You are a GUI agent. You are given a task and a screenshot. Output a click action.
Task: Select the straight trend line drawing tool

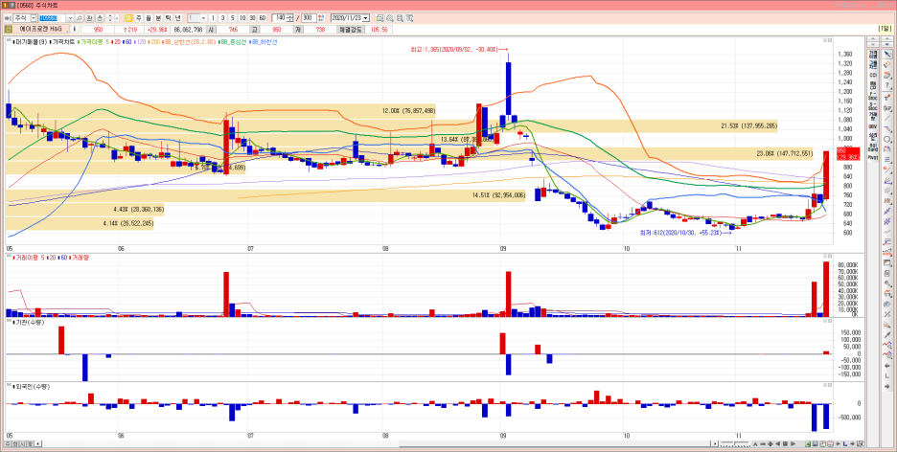[x=887, y=119]
